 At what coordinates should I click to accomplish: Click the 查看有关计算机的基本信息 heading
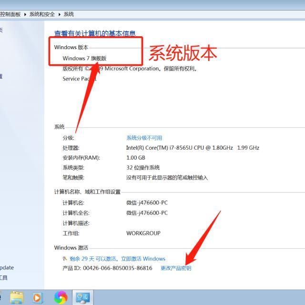[x=95, y=33]
